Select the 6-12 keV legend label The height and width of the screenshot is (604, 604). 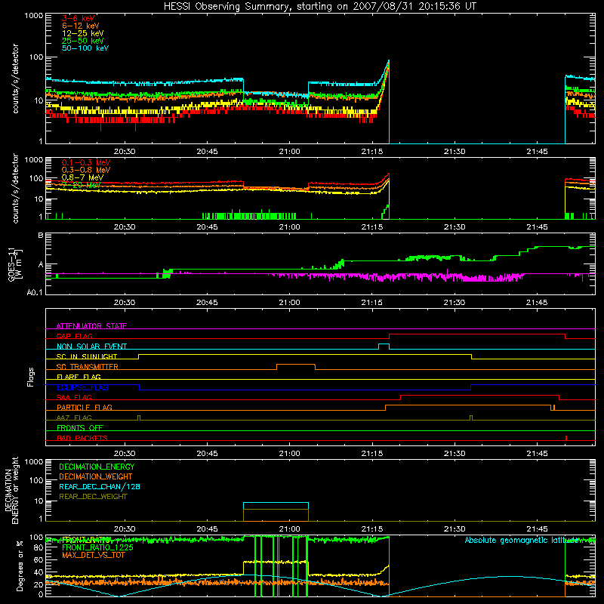(81, 26)
